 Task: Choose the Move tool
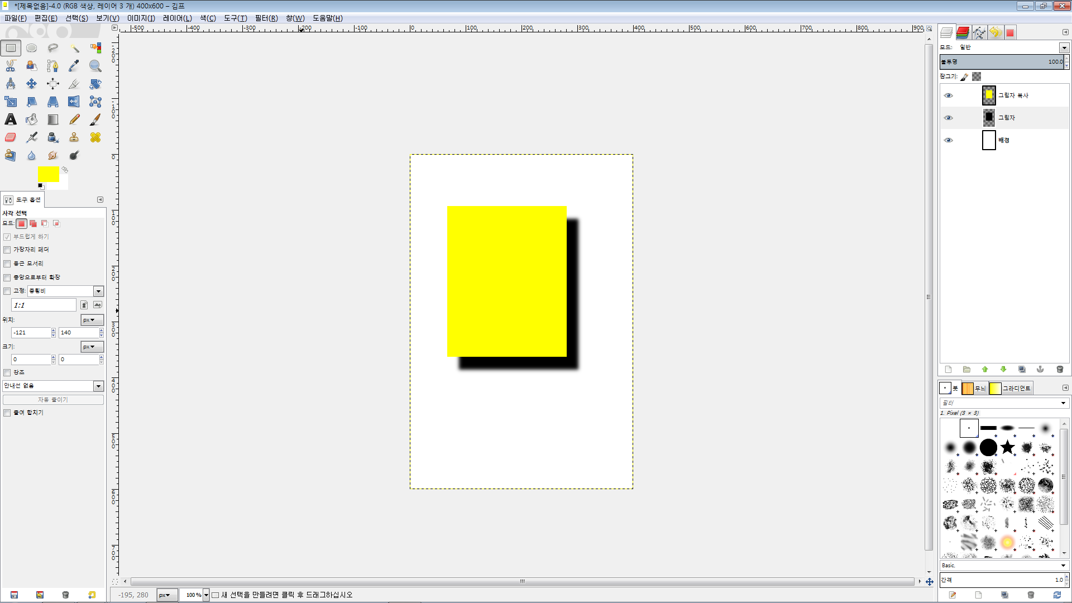coord(32,84)
